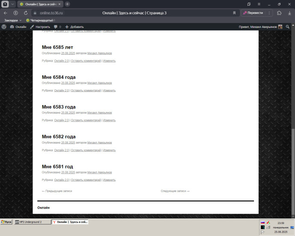Open the Yandex ID shield icon

[x=16, y=13]
